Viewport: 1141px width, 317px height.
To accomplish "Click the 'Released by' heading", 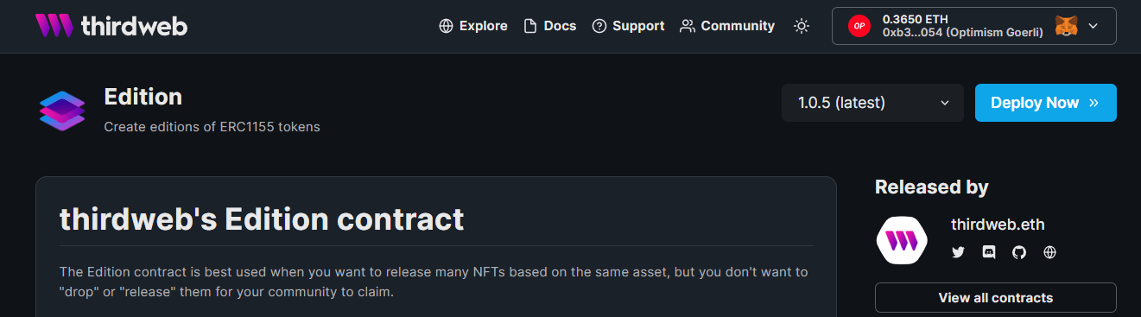I will (932, 187).
